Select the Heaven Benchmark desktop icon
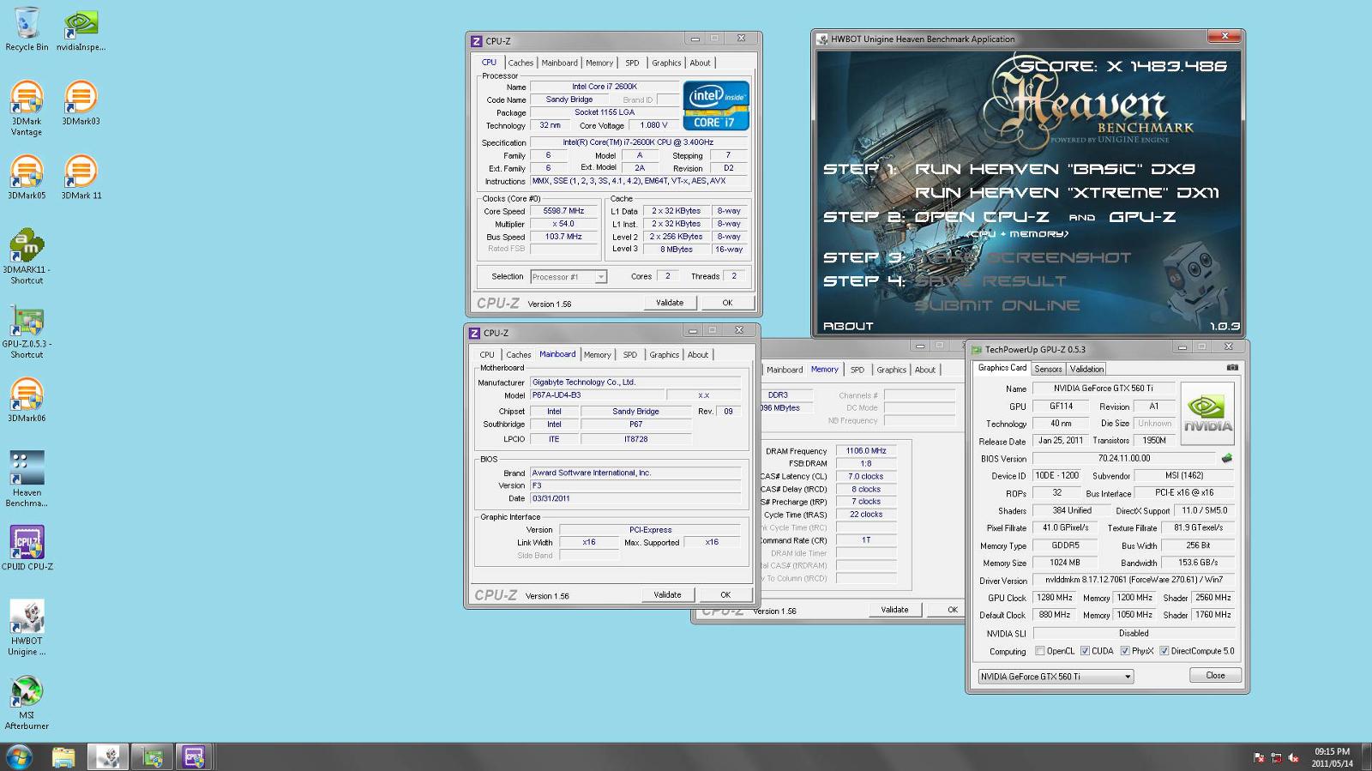1372x771 pixels. 27,479
